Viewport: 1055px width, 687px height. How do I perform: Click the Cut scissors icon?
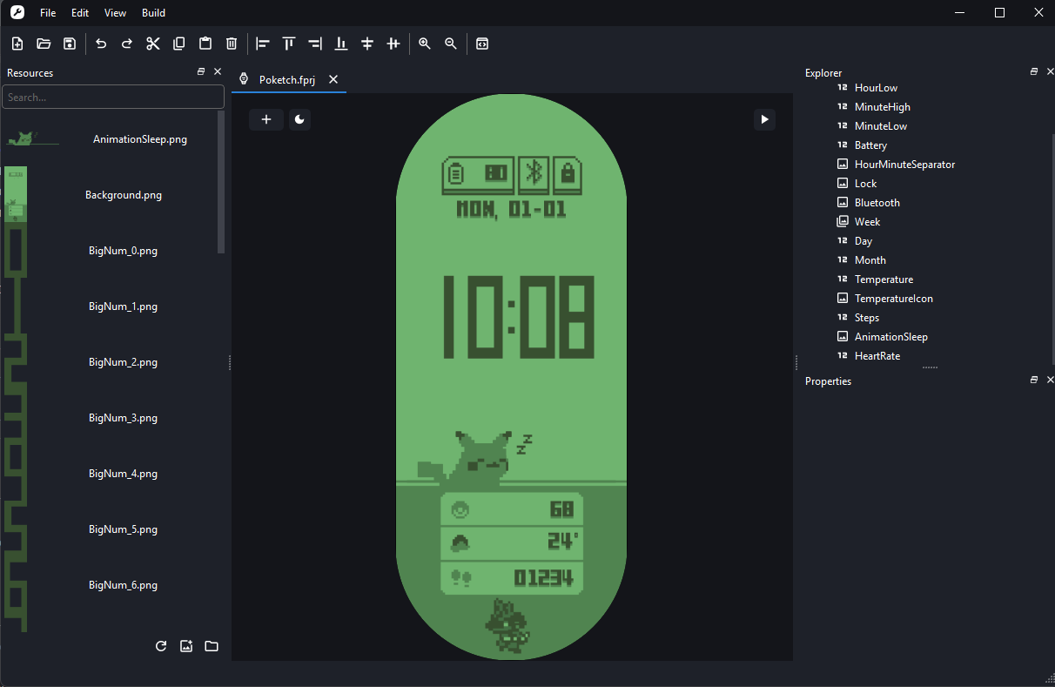[x=153, y=44]
